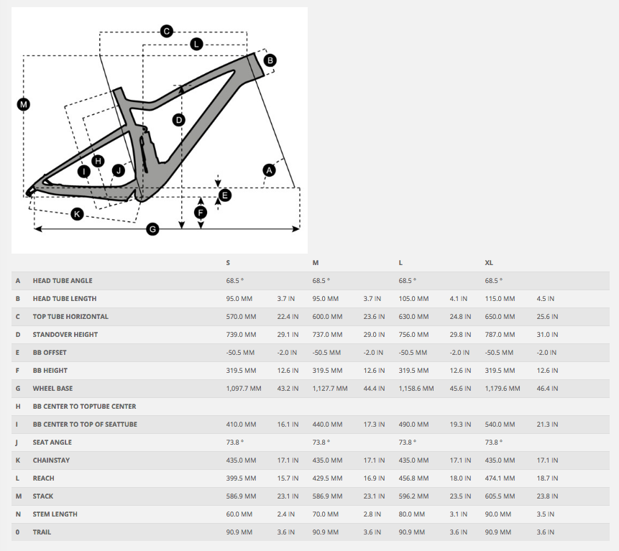This screenshot has height=551, width=619.
Task: Select the L reach marker in the diagram
Action: pos(196,44)
